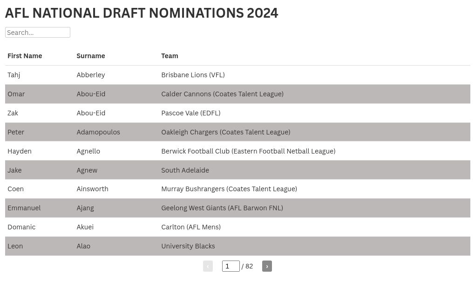The image size is (475, 281).
Task: Click the page number input box
Action: click(x=231, y=266)
